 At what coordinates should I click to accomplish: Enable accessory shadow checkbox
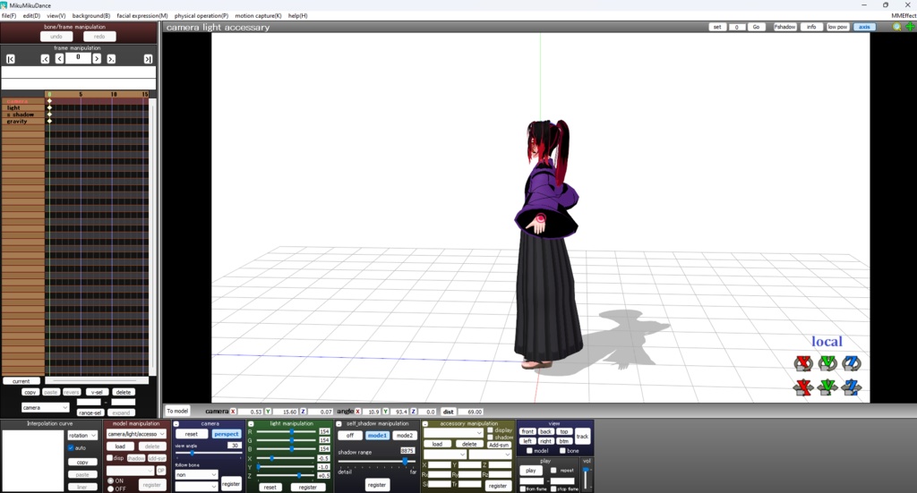(490, 437)
